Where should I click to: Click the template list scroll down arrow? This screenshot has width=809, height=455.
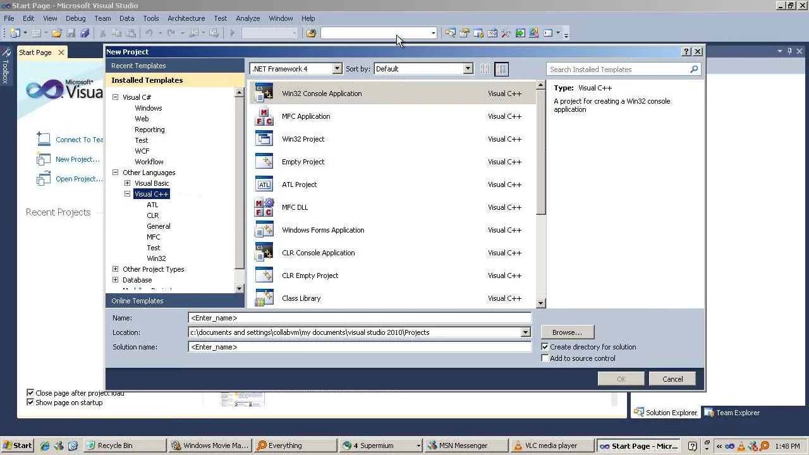pos(540,303)
